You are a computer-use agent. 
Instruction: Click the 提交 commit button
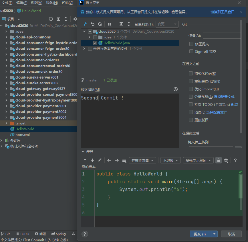tap(201, 234)
